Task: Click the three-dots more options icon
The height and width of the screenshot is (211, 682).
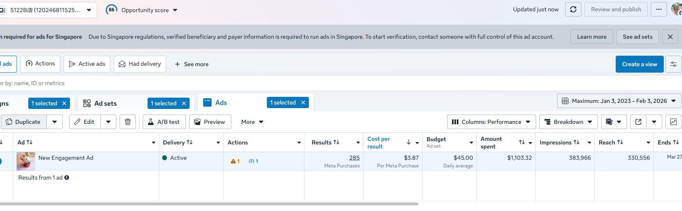Action: (659, 9)
